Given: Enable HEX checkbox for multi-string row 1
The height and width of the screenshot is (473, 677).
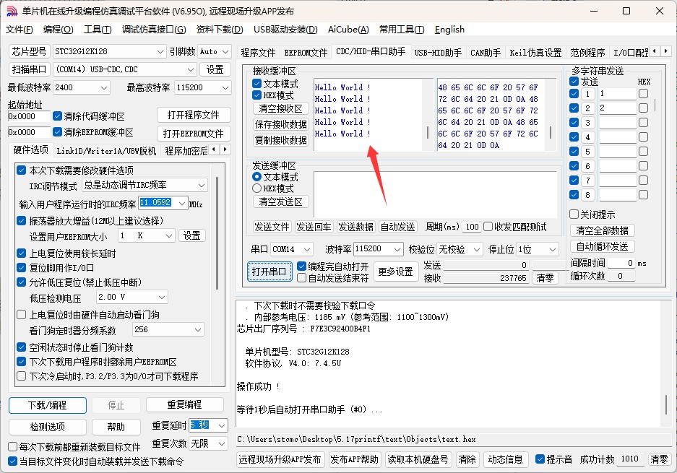Looking at the screenshot, I should (x=643, y=94).
